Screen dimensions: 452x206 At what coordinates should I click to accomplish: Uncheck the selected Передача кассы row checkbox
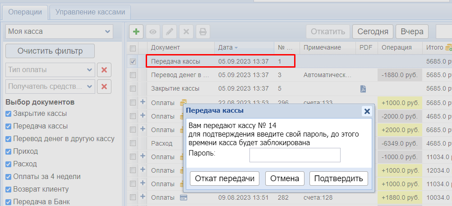133,62
